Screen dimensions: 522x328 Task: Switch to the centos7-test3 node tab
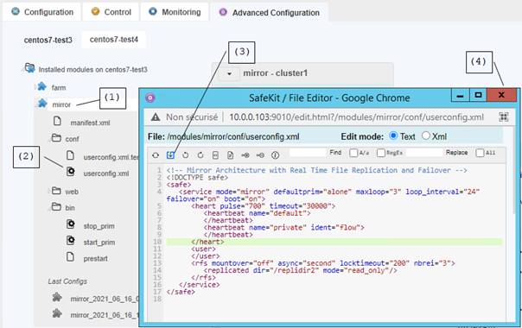[x=48, y=40]
